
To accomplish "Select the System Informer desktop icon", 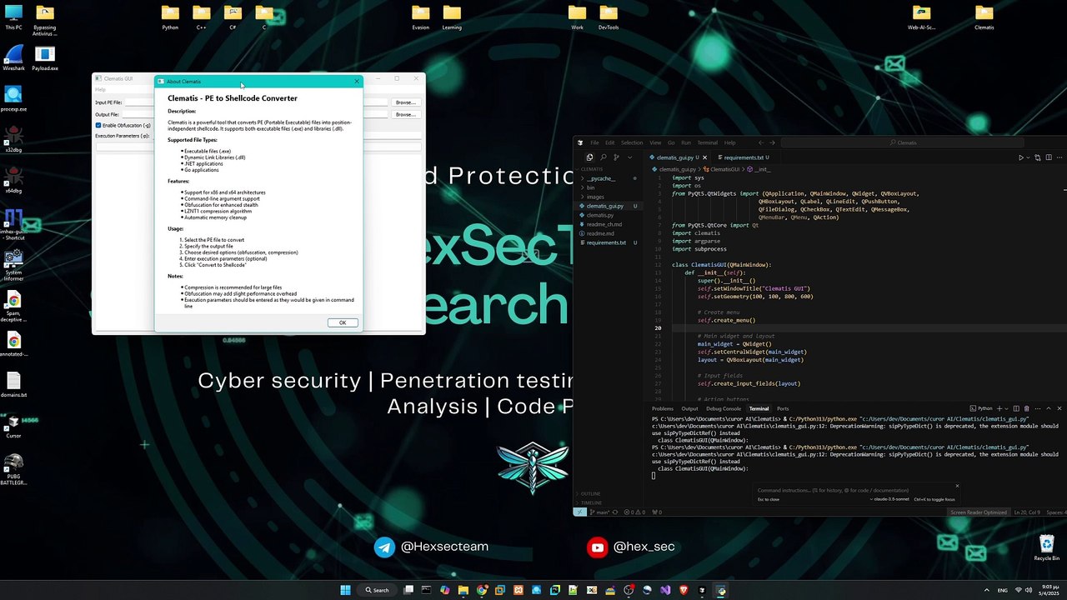I will point(13,266).
